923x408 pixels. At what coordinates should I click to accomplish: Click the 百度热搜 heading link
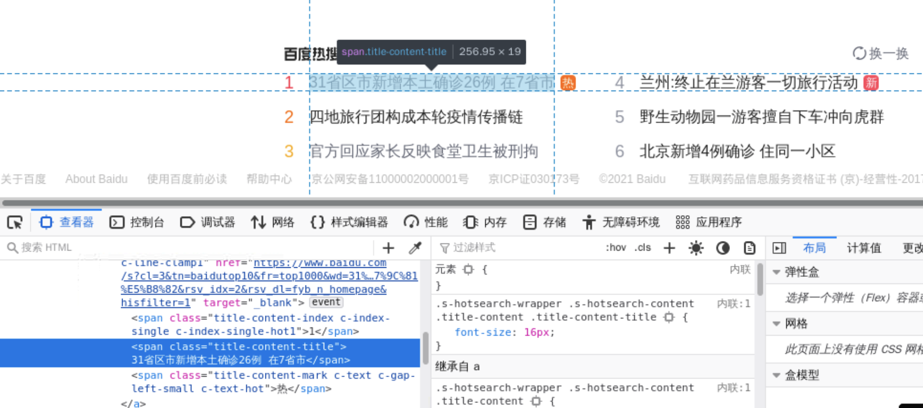(311, 54)
